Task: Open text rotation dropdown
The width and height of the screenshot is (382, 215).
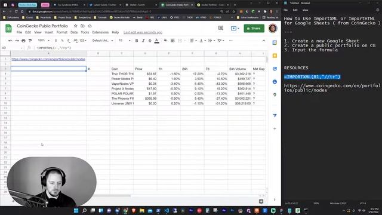Action: pos(220,41)
